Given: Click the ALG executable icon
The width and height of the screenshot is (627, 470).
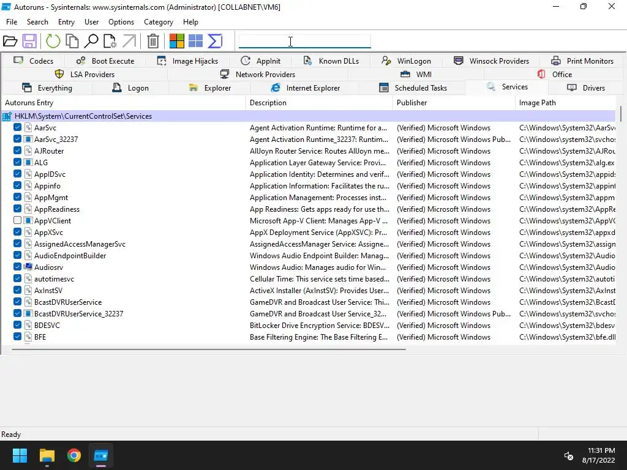Looking at the screenshot, I should 28,162.
